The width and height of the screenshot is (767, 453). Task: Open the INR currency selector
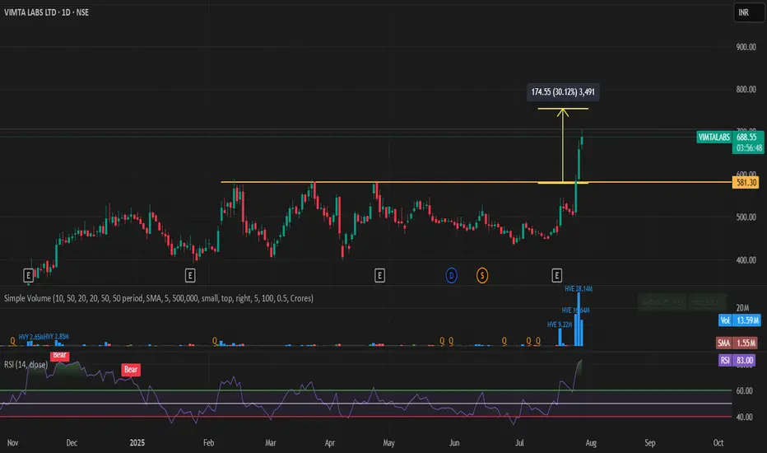coord(749,12)
